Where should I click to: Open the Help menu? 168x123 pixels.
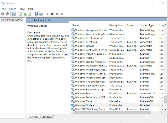pos(31,9)
